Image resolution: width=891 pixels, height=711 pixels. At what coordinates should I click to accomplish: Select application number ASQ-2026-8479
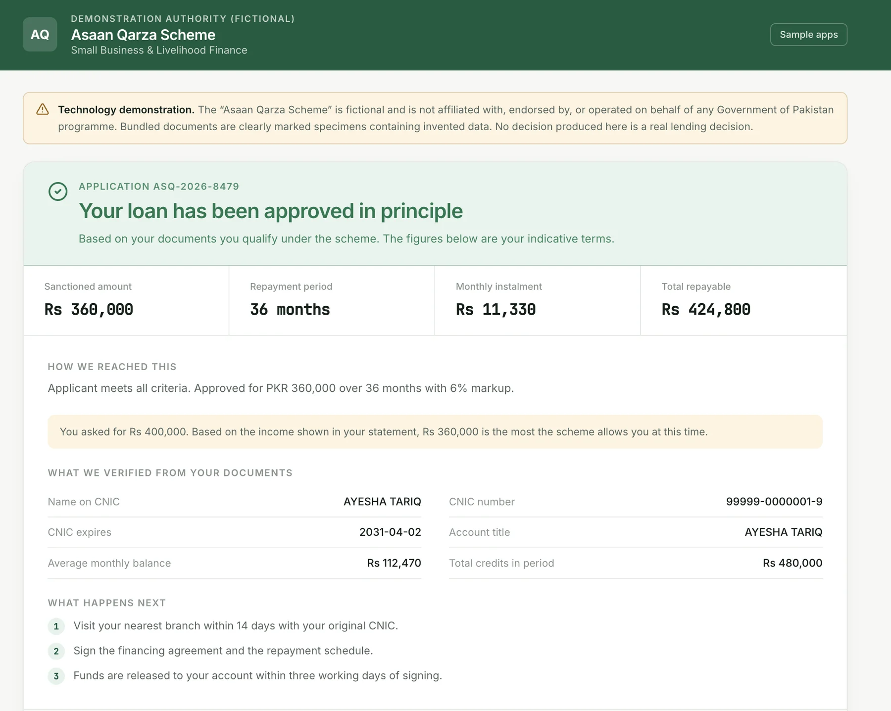point(196,187)
